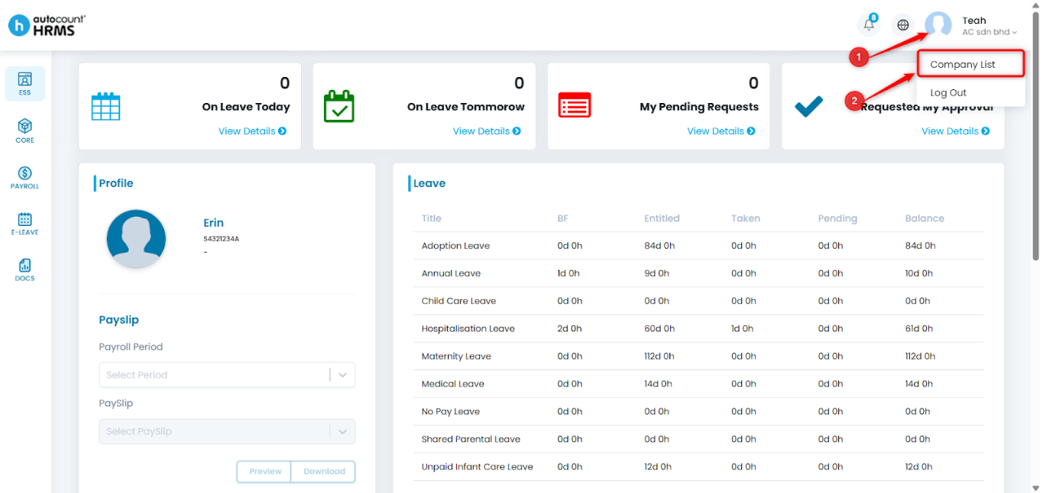Select the Maternity Leave row title

[x=456, y=356]
